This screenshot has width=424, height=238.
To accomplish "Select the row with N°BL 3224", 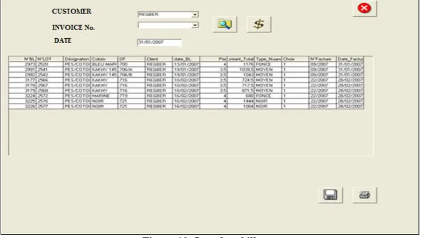I will 187,96.
